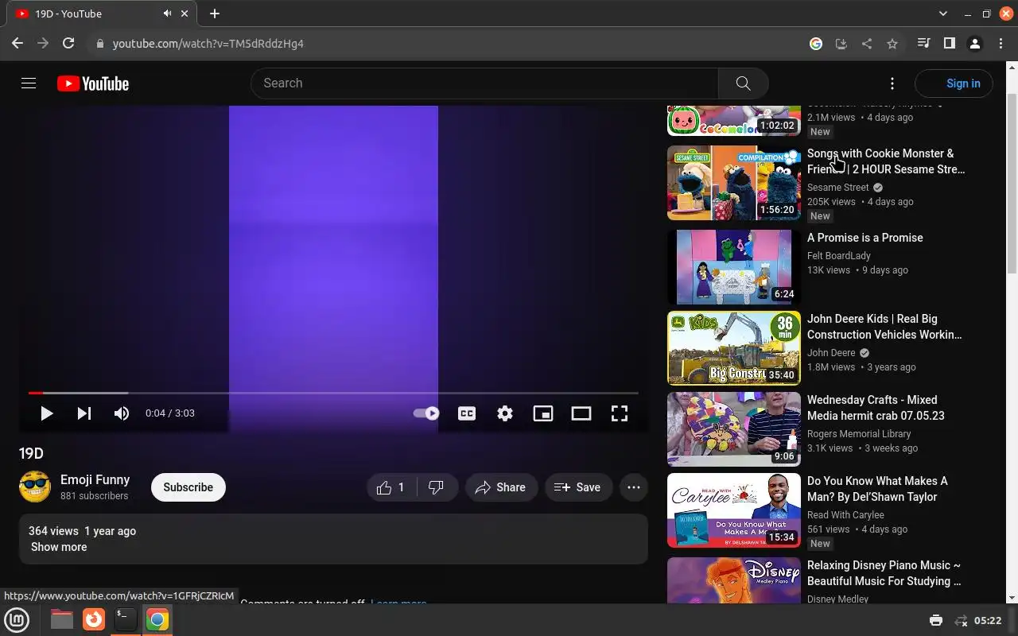
Task: Save video to a playlist
Action: pos(578,487)
